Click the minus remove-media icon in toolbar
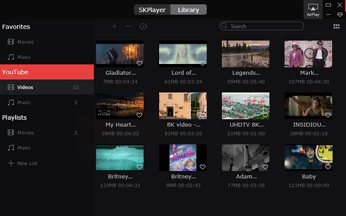346x216 pixels. tap(129, 26)
